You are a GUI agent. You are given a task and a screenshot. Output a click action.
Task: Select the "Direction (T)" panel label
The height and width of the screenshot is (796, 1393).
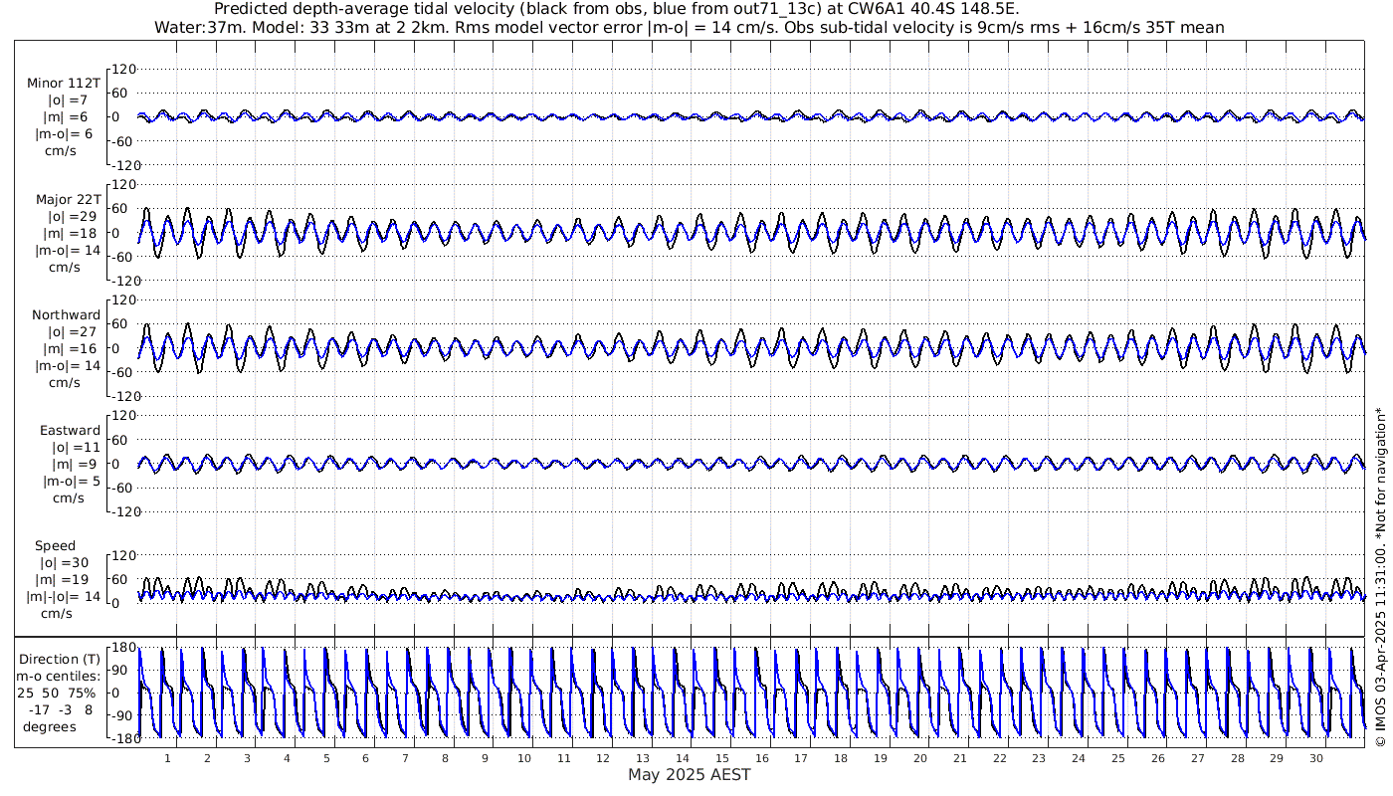click(x=62, y=659)
